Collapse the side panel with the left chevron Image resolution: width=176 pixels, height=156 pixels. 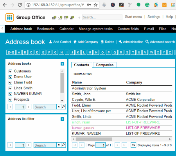click(x=2, y=28)
